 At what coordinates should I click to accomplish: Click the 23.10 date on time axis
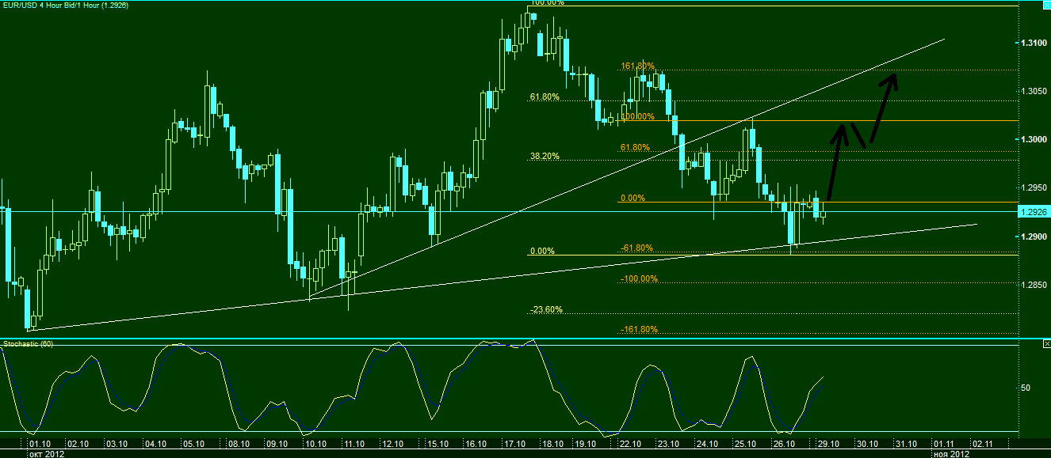point(670,444)
